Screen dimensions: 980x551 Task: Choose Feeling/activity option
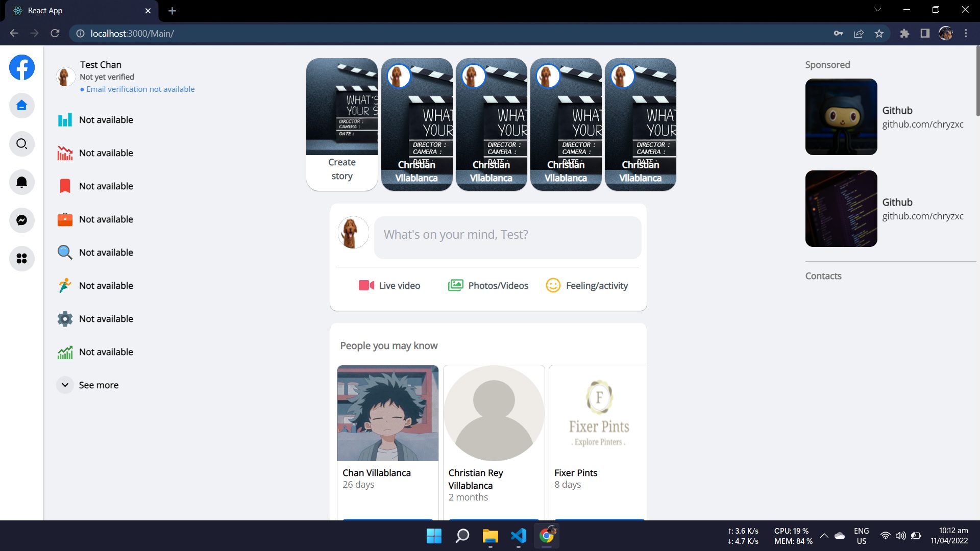point(587,286)
